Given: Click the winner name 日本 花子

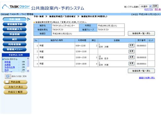Looking at the screenshot, I should click(103, 58).
